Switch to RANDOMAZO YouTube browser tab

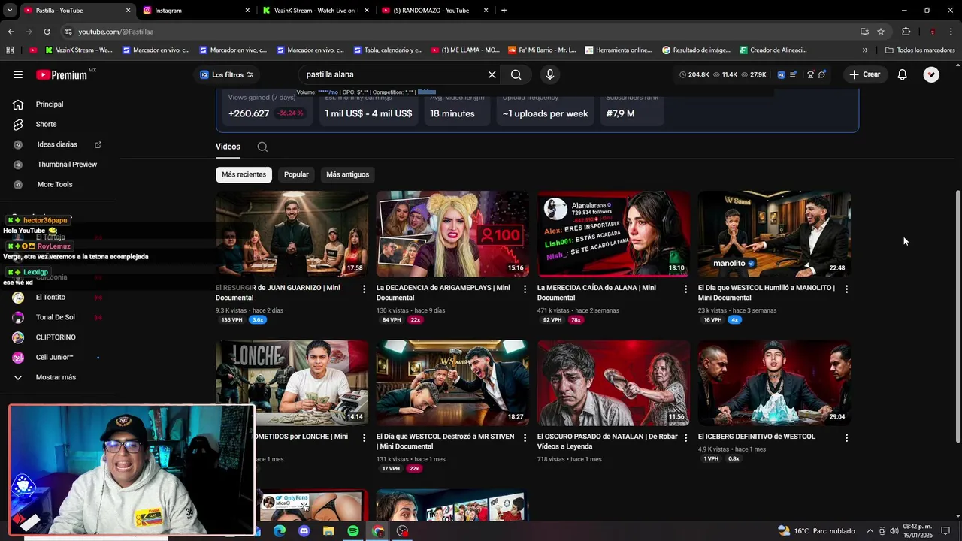(435, 11)
